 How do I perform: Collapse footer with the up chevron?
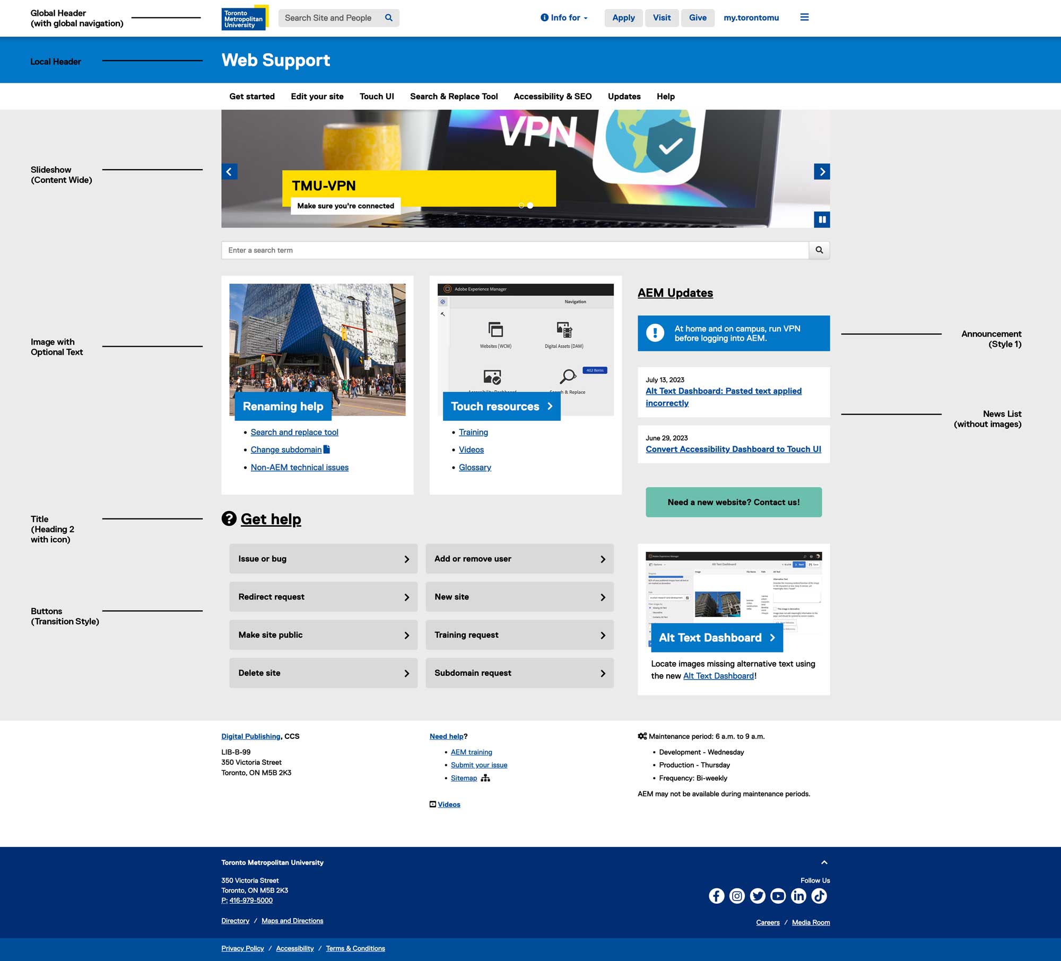(x=824, y=862)
